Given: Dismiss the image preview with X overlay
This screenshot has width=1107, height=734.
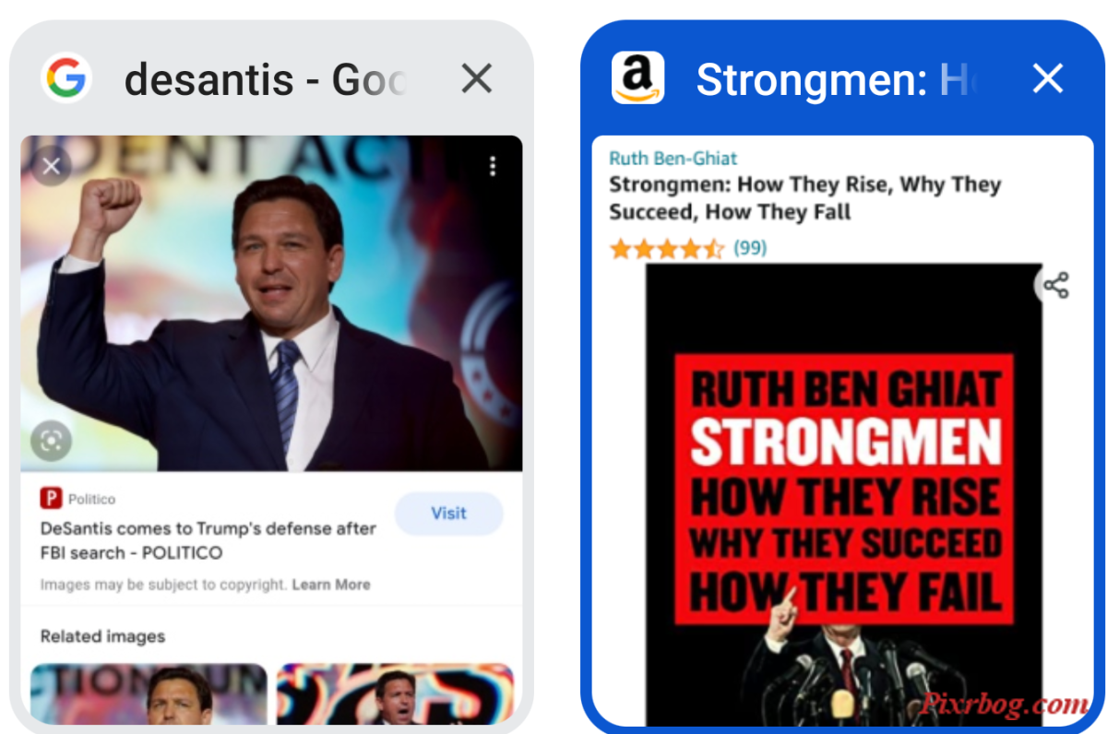Looking at the screenshot, I should click(x=52, y=166).
